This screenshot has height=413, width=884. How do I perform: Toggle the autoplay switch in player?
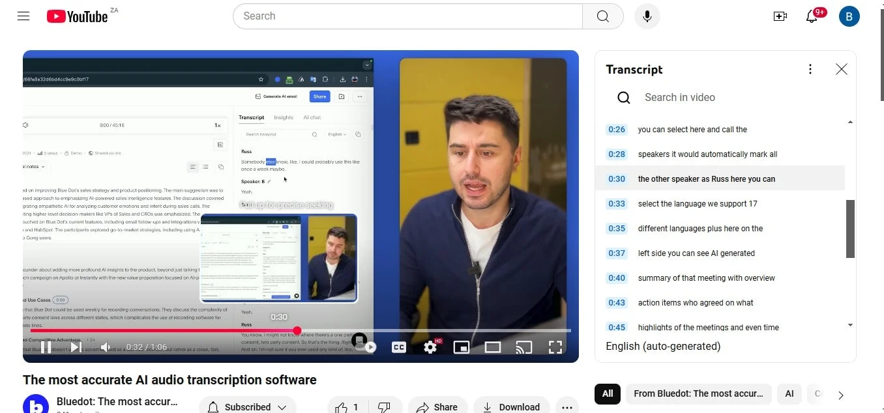363,344
